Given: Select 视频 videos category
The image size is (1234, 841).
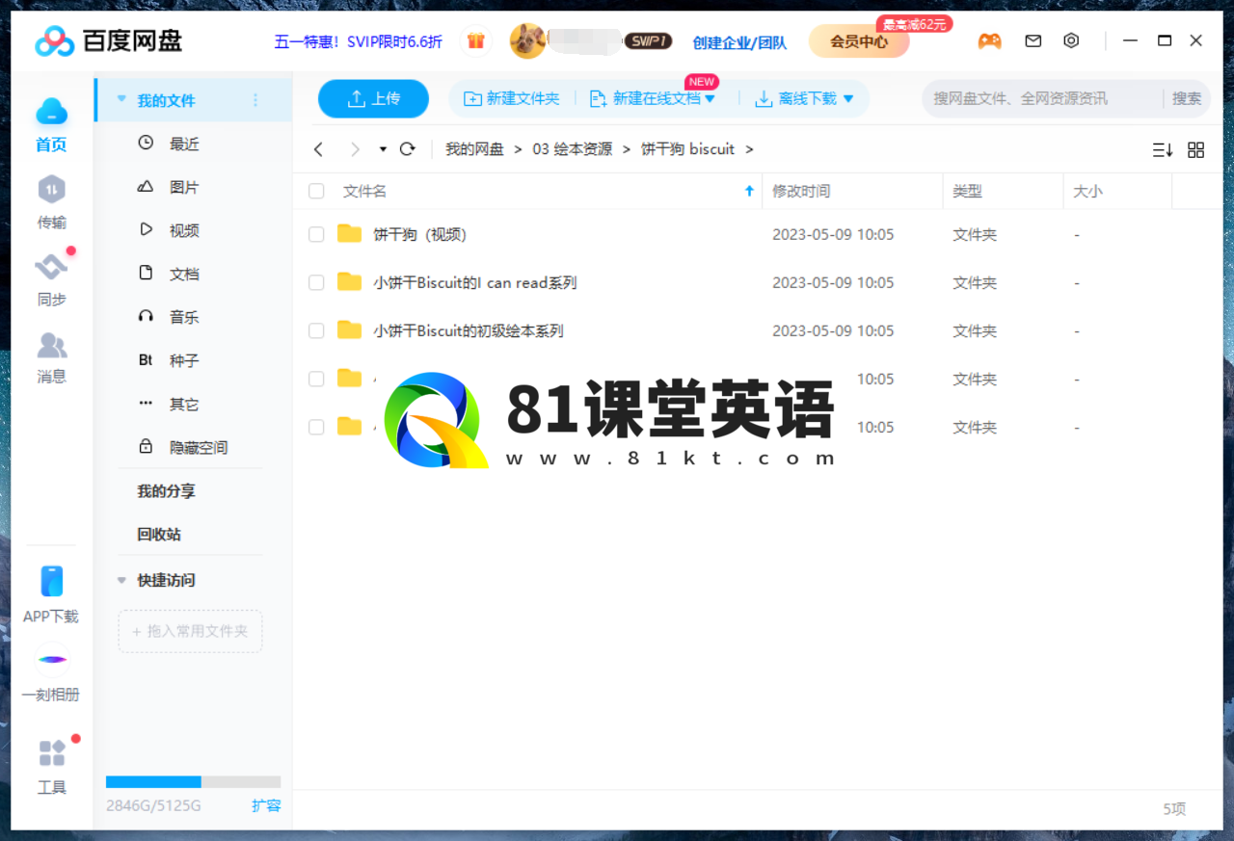Looking at the screenshot, I should (184, 230).
